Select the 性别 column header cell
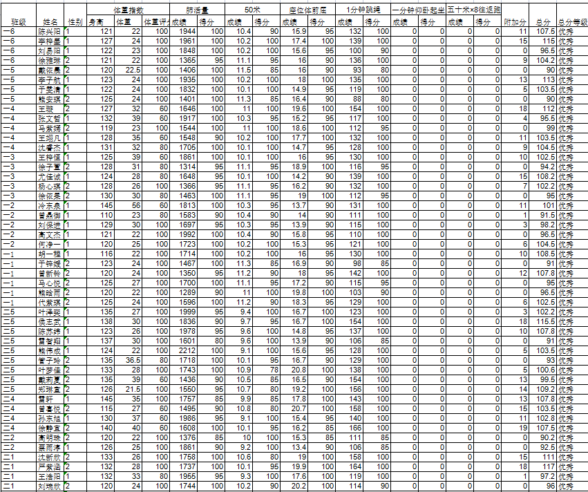This screenshot has width=588, height=492. click(75, 21)
